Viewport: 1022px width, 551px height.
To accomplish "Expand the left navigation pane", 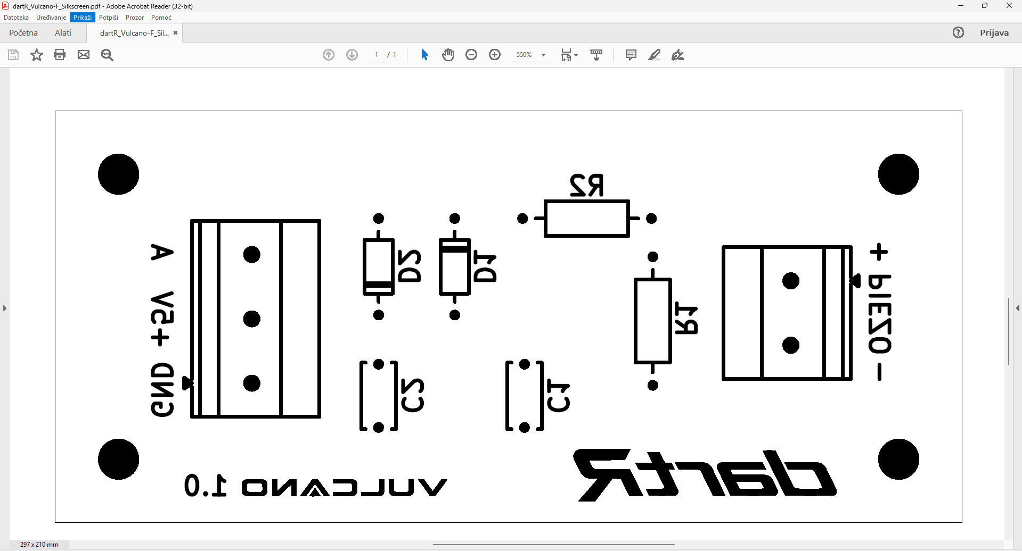I will pyautogui.click(x=4, y=308).
